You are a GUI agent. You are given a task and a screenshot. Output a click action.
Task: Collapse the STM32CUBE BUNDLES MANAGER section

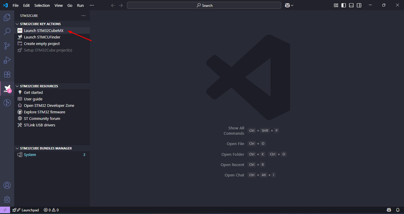17,148
